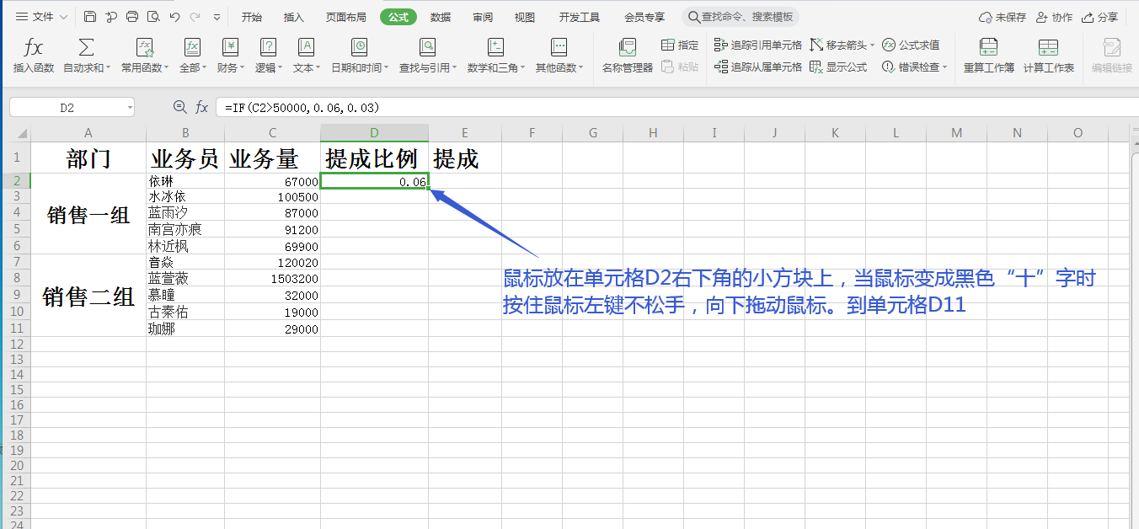Expand the Financial (财务) dropdown label

tap(231, 68)
